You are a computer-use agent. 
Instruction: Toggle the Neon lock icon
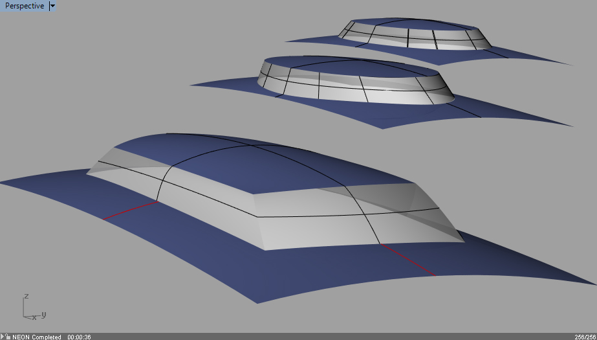(8, 337)
